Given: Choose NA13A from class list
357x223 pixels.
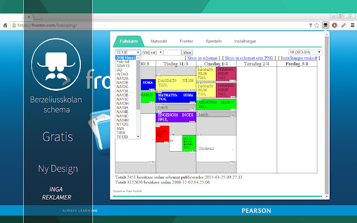Looking at the screenshot, I should click(126, 91).
